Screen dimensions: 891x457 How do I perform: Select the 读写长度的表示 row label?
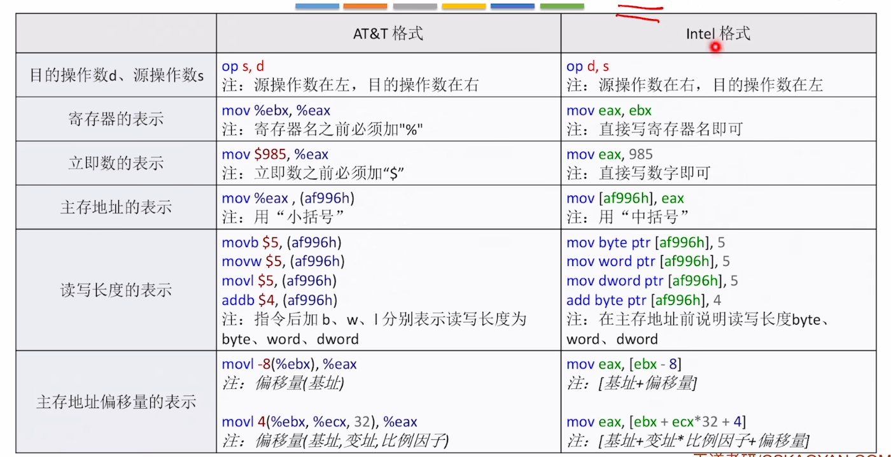pos(115,290)
